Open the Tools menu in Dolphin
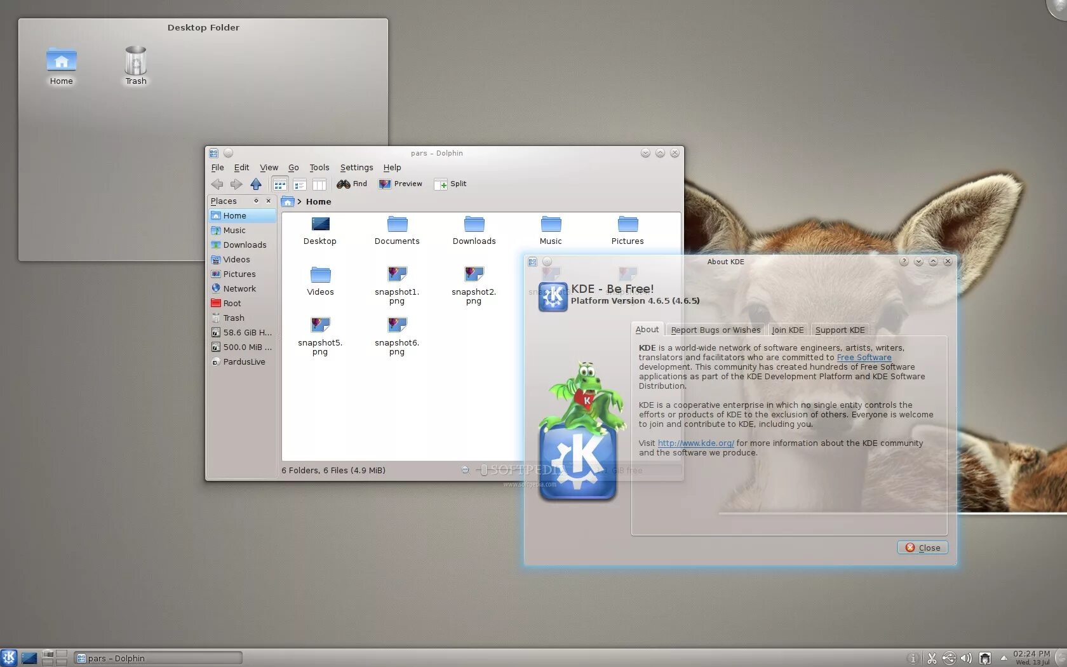This screenshot has width=1067, height=667. (319, 168)
